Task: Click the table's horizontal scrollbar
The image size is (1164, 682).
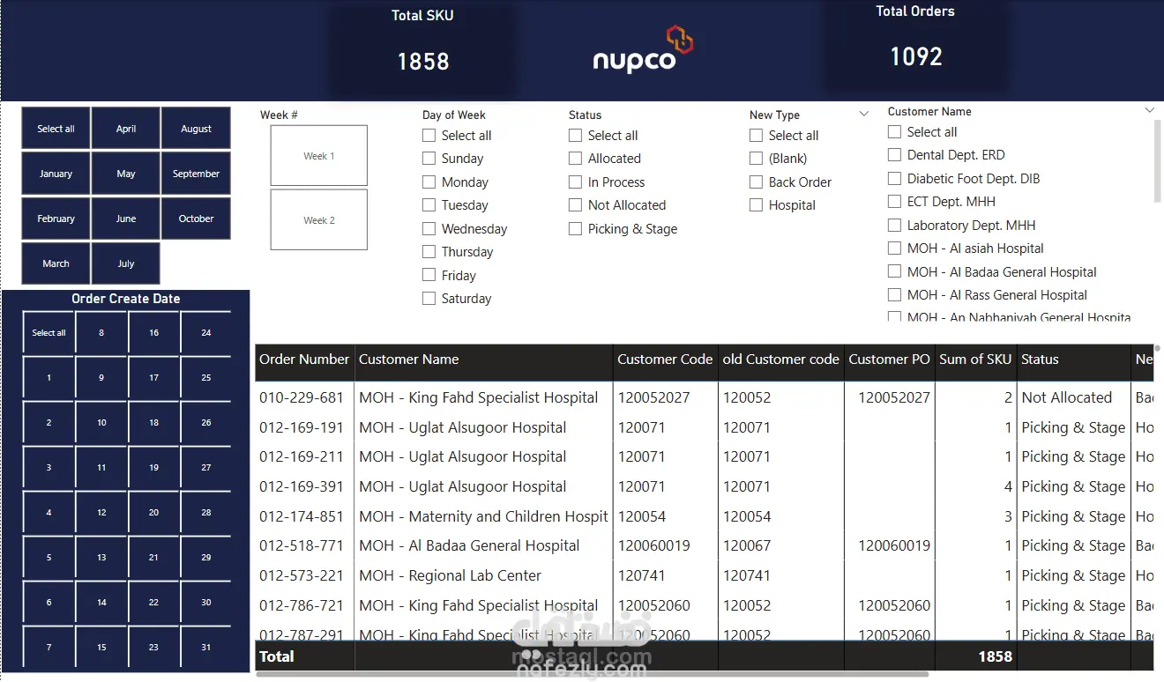Action: [x=592, y=675]
